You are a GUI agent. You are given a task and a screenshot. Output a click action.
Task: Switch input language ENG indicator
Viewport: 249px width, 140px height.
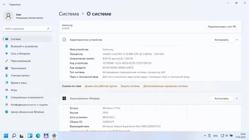pyautogui.click(x=216, y=136)
